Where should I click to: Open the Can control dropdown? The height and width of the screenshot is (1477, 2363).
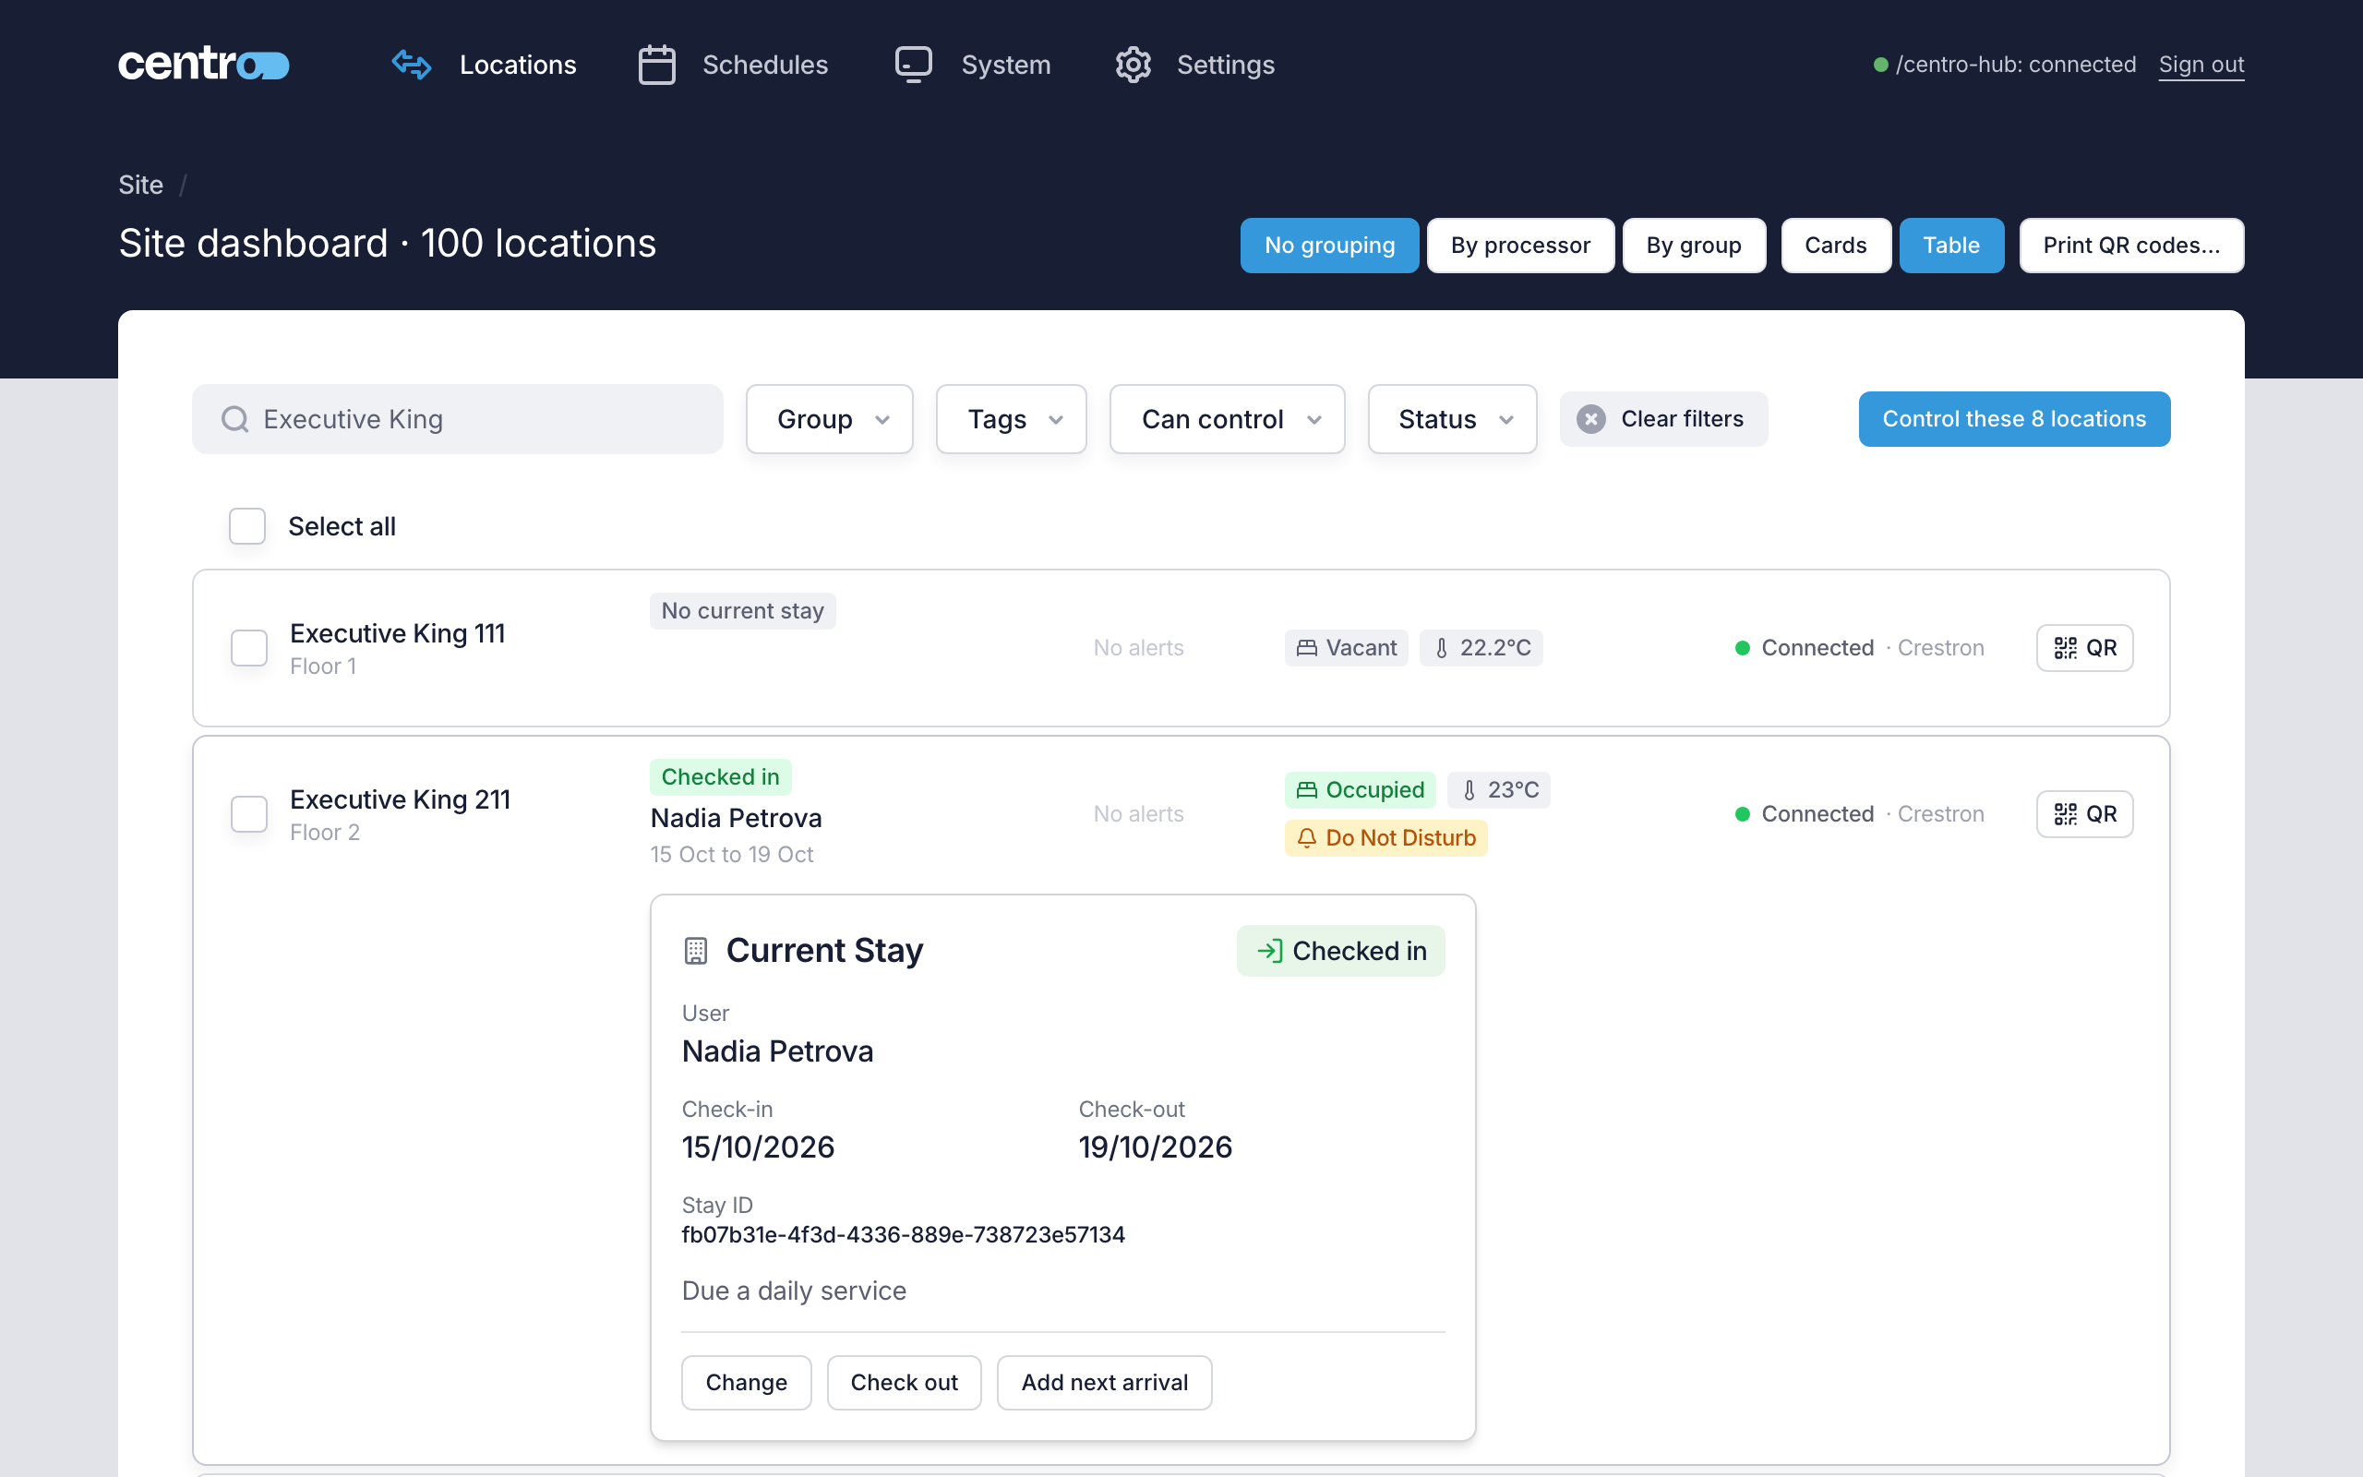coord(1227,419)
